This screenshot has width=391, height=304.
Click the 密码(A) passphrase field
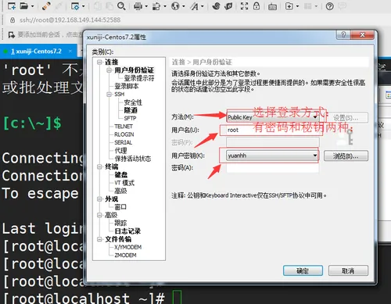click(273, 168)
